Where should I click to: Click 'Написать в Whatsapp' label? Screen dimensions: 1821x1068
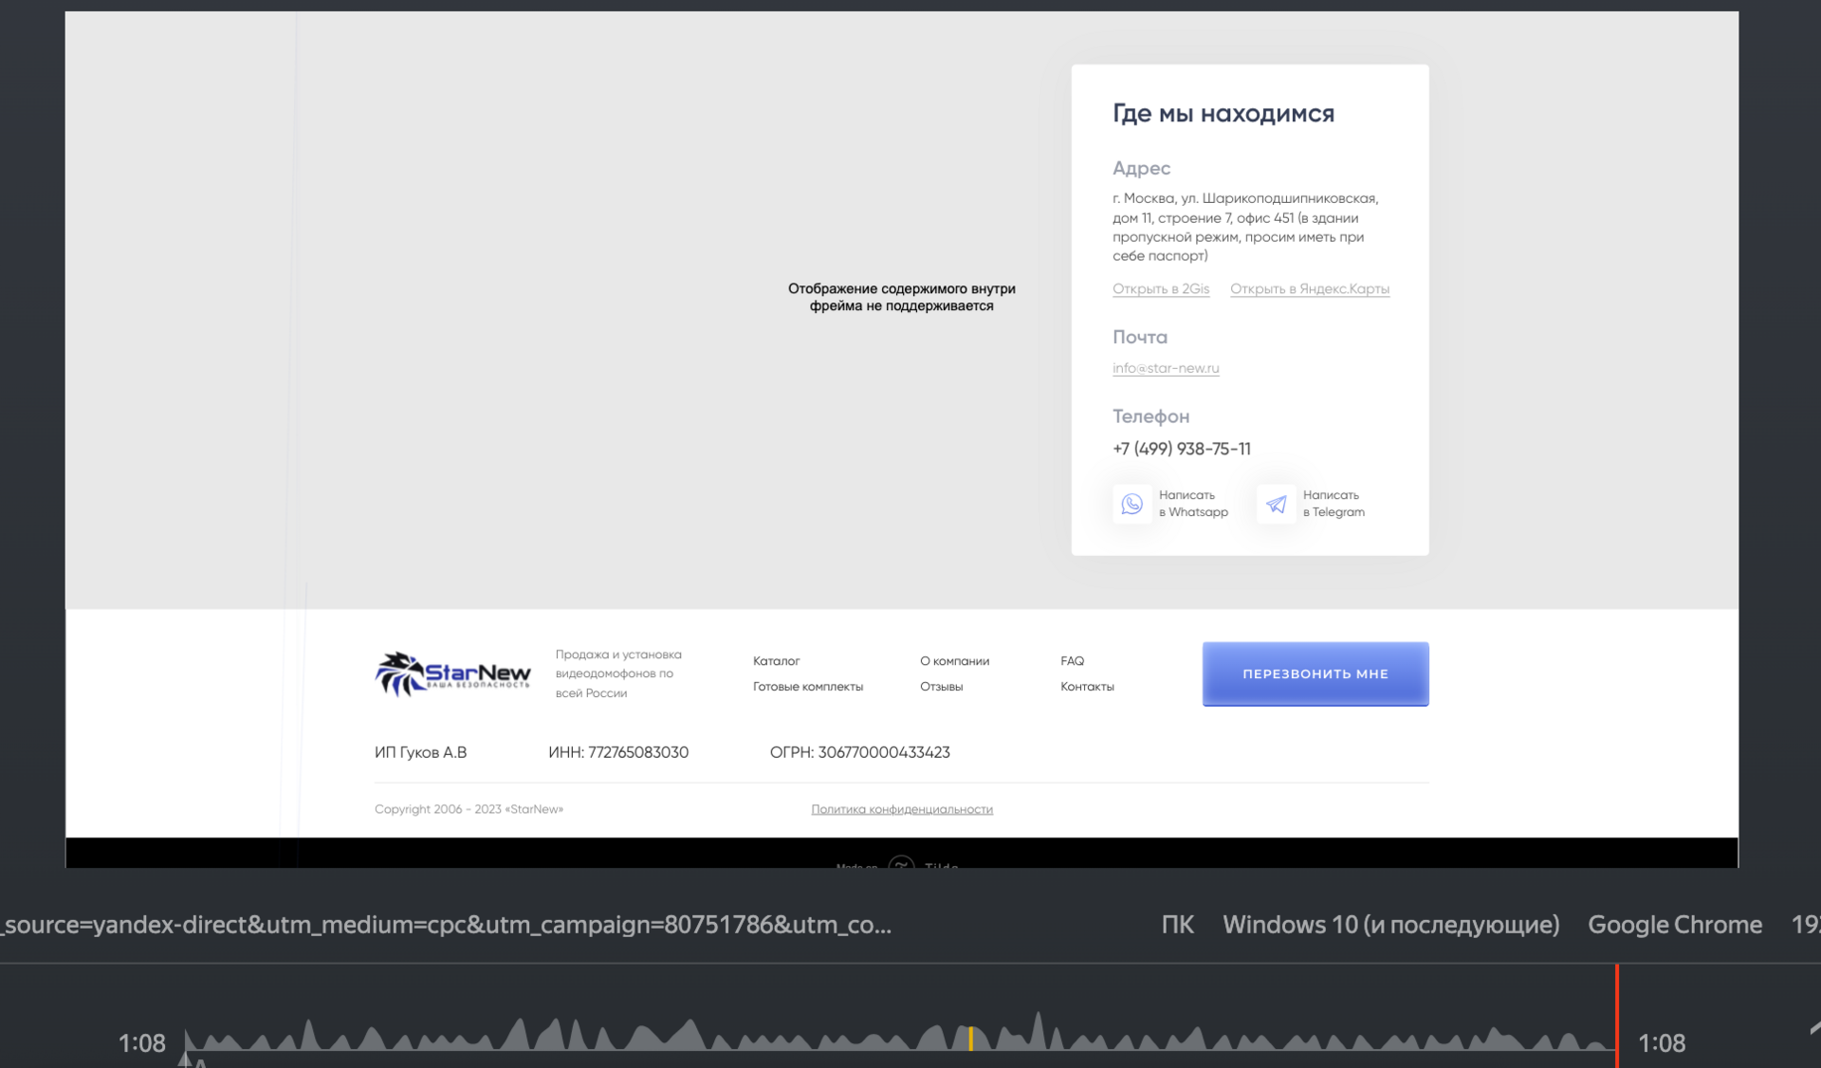click(x=1193, y=504)
